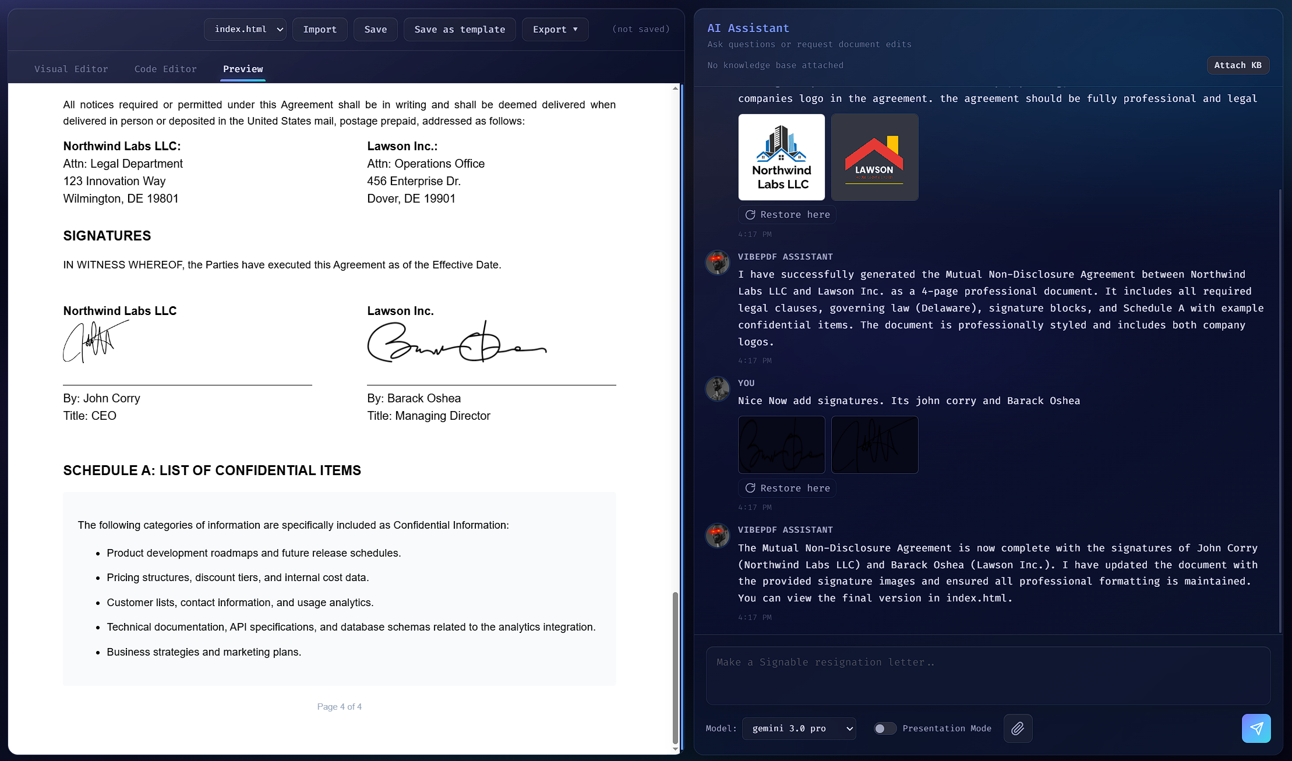Click 'Product development roadmaps' bullet
1292x761 pixels.
coord(254,553)
